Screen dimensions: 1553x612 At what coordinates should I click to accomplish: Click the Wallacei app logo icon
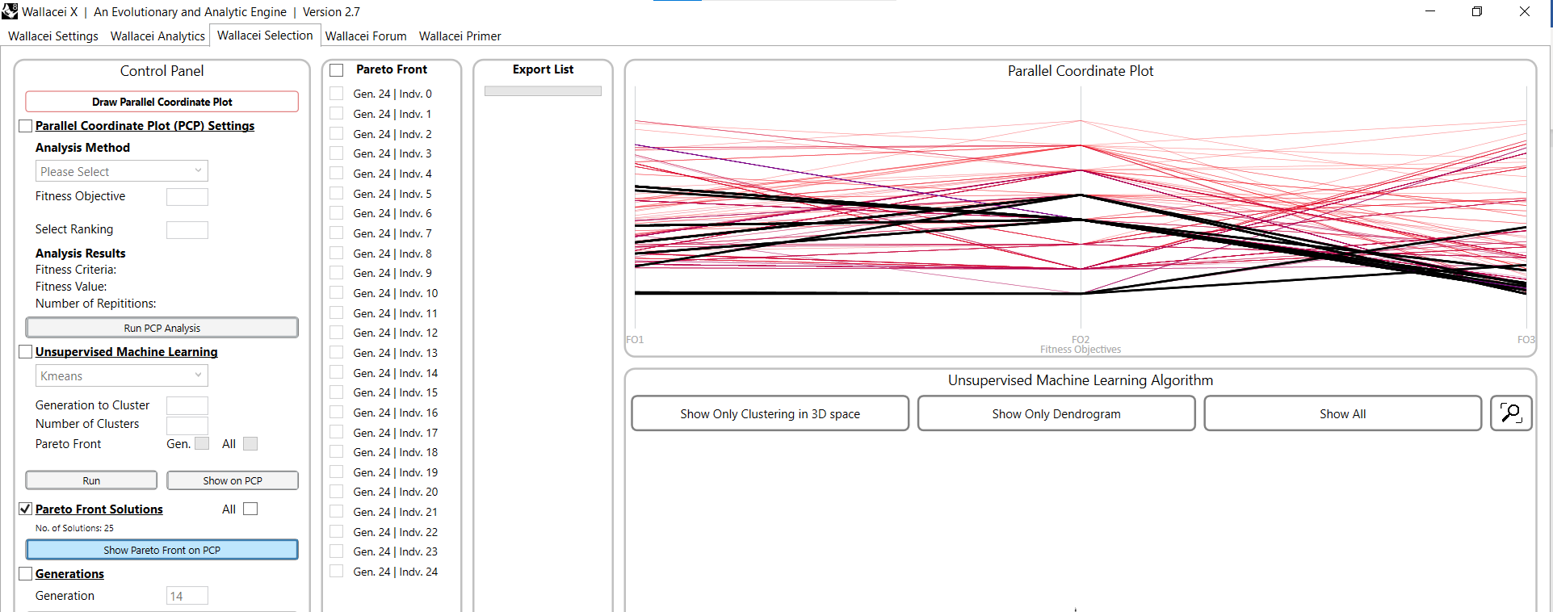pyautogui.click(x=10, y=11)
